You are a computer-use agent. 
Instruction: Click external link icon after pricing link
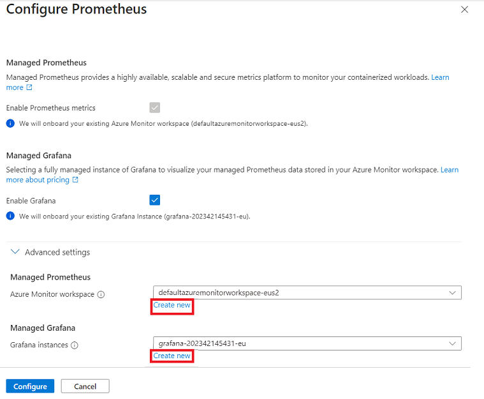75,179
